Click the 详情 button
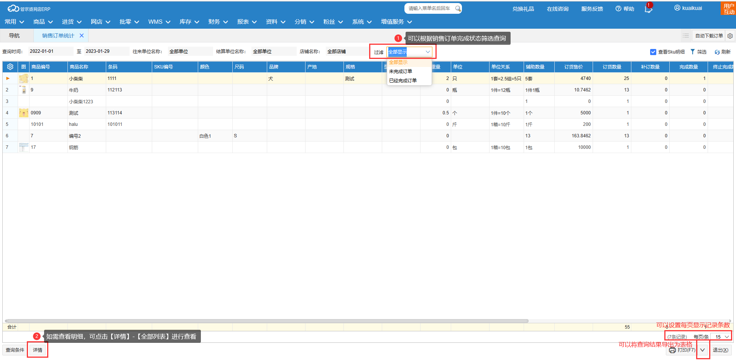 tap(38, 350)
